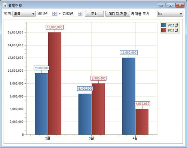Click the 10,000,000 y-axis label

pyautogui.click(x=16, y=71)
